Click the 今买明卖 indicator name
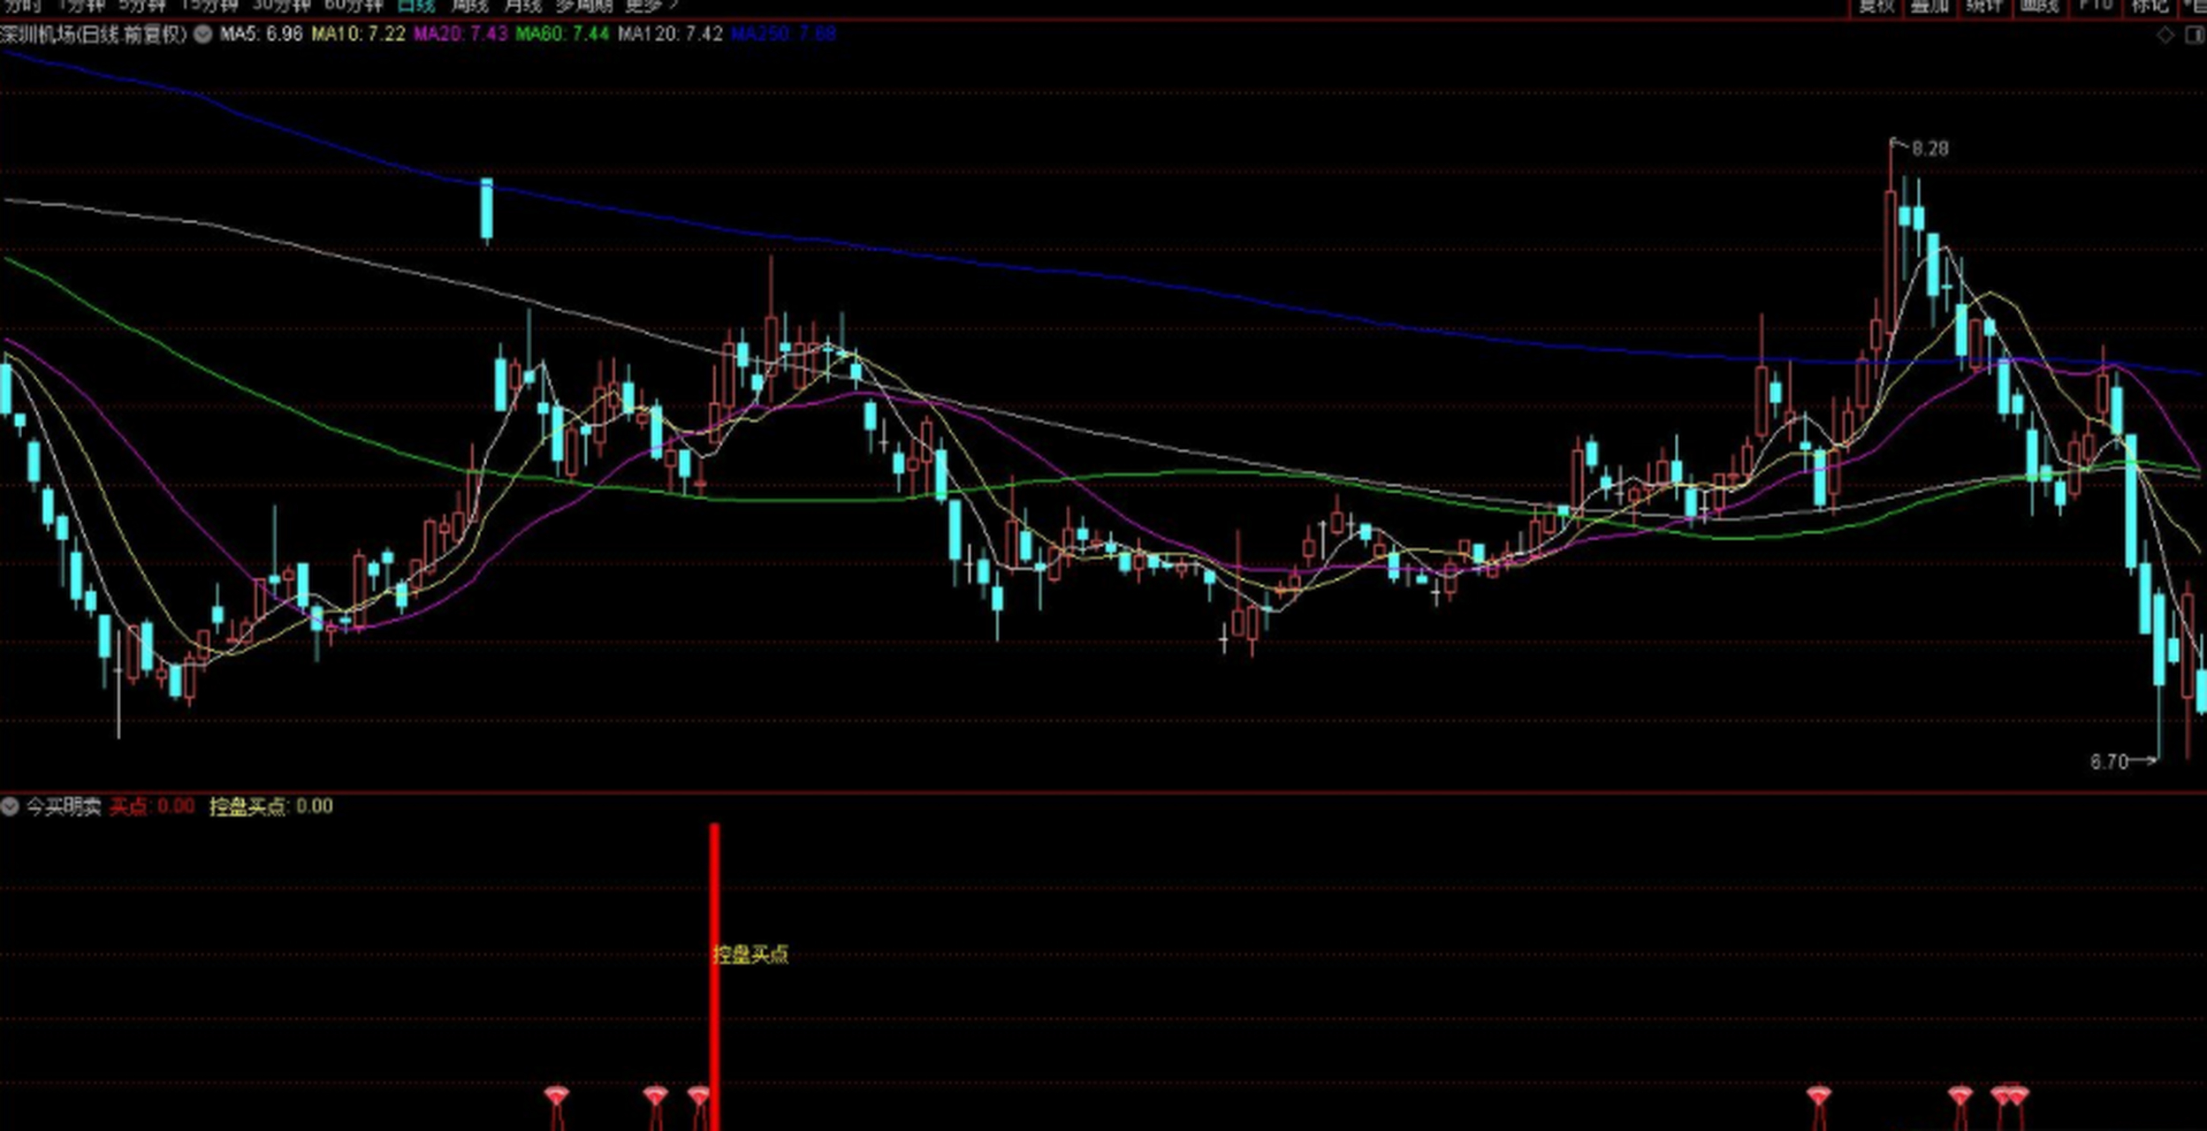Viewport: 2207px width, 1131px height. 64,806
